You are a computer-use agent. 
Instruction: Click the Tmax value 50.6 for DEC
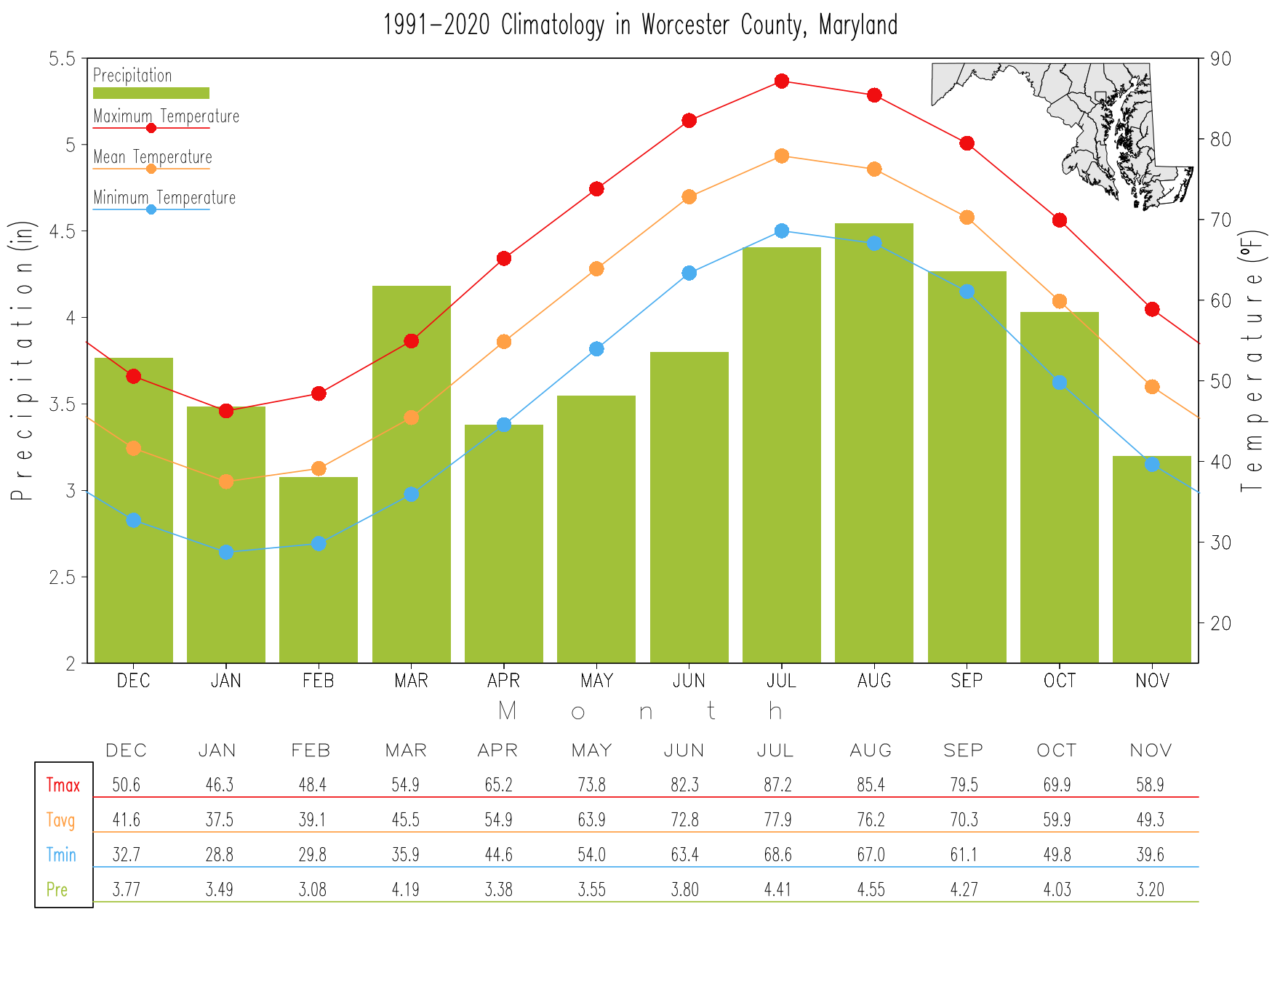point(127,785)
